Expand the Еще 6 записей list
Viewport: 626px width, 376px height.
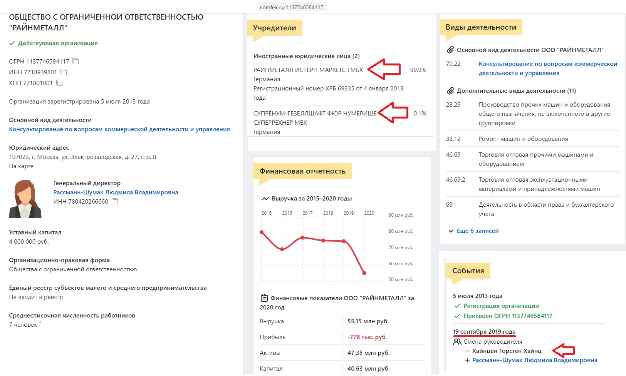477,231
